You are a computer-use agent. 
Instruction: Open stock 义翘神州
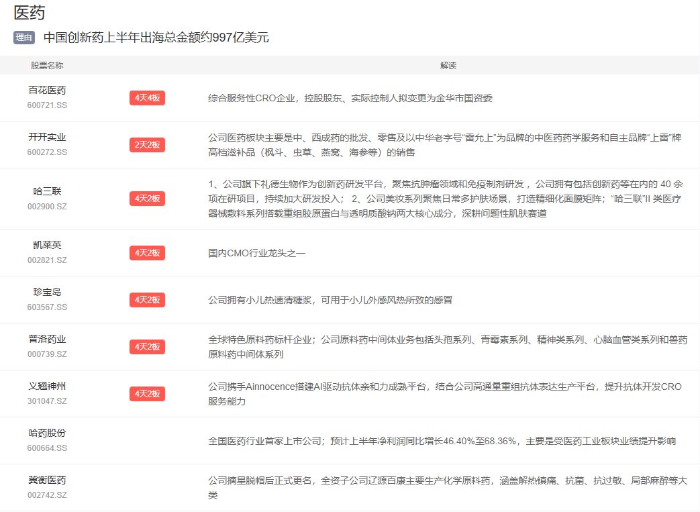point(47,386)
